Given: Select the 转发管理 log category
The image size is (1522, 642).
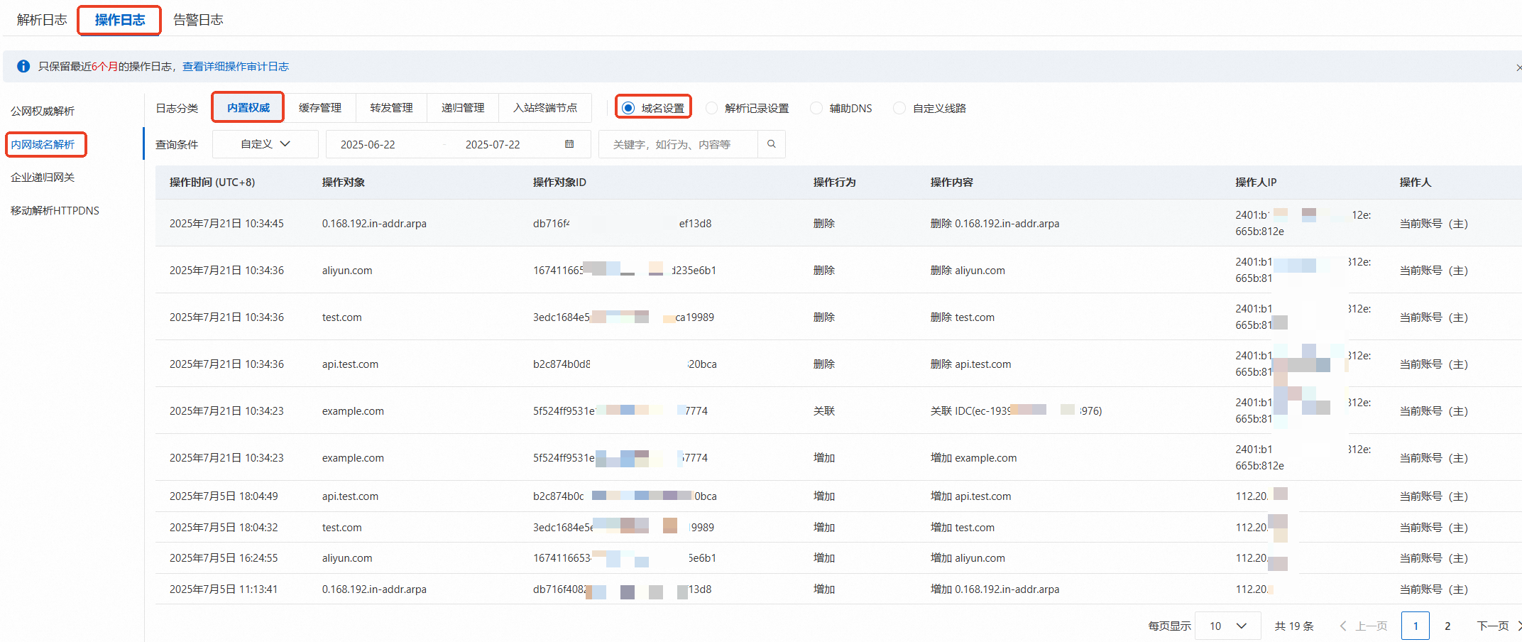Looking at the screenshot, I should (x=391, y=108).
